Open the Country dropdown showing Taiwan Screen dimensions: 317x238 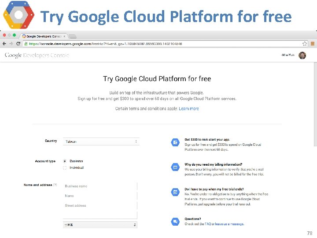click(x=101, y=141)
